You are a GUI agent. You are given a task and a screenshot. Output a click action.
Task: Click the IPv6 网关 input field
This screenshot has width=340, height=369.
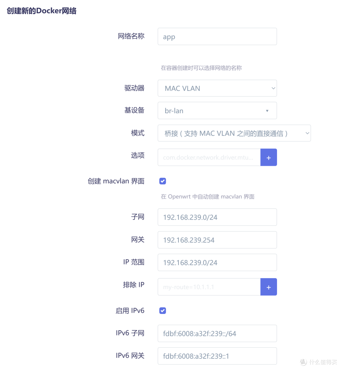(x=217, y=356)
